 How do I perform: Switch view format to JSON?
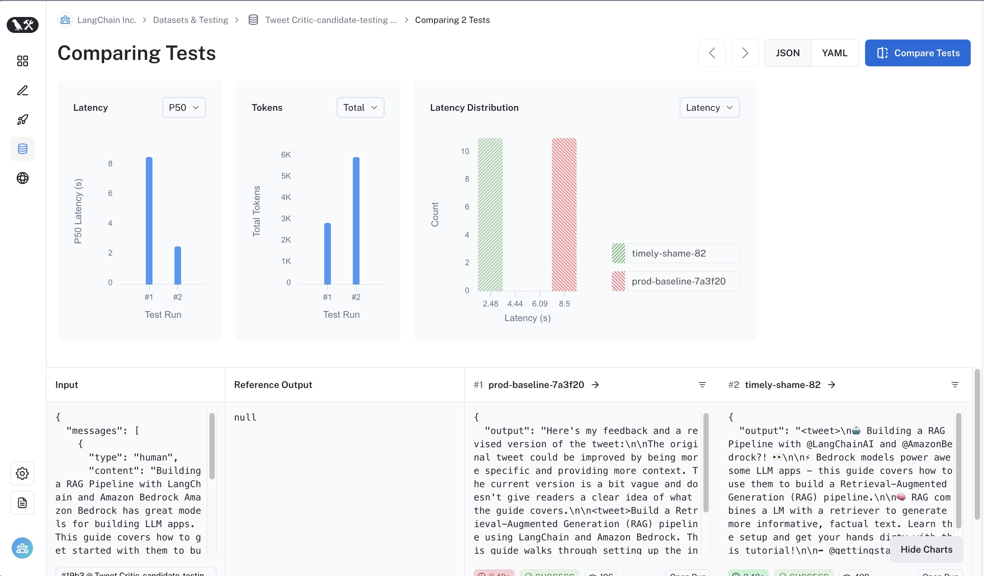788,53
